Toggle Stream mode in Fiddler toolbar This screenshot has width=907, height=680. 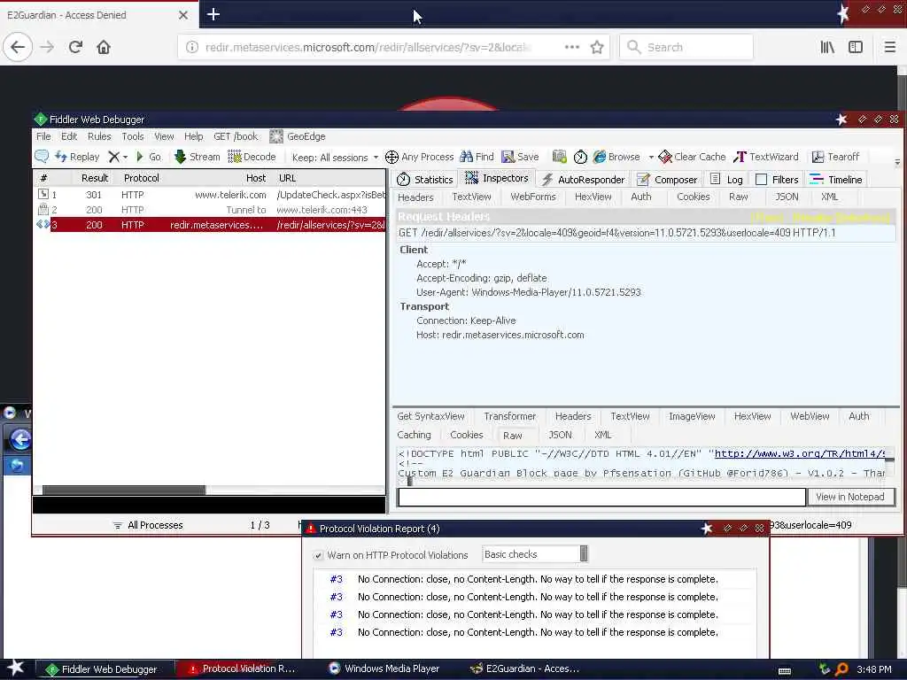tap(197, 157)
